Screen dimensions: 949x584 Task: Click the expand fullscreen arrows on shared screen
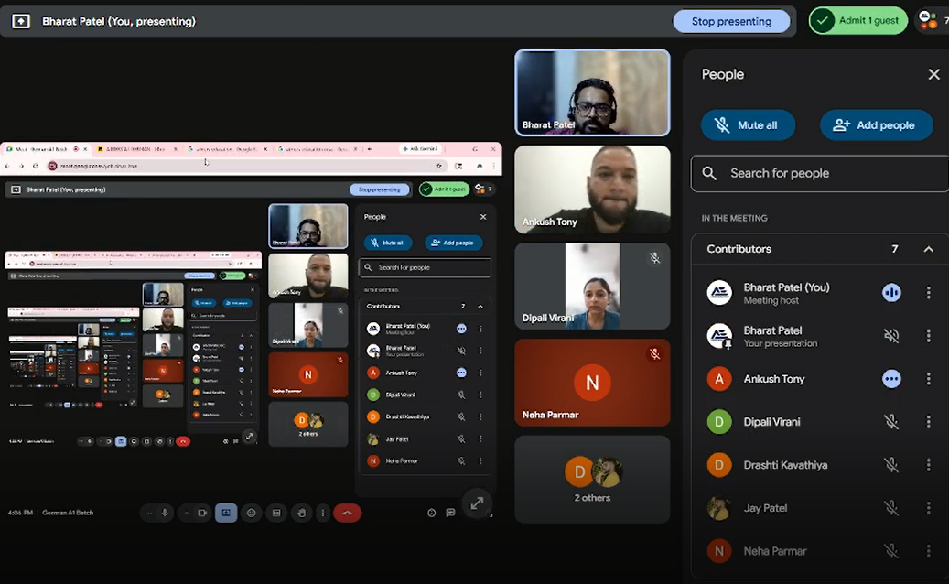point(477,503)
